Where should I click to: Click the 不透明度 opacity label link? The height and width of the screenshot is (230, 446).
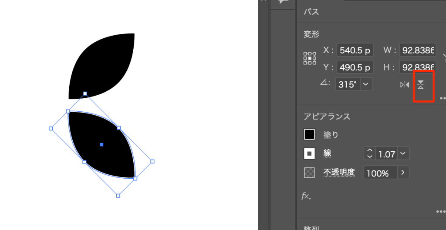339,173
